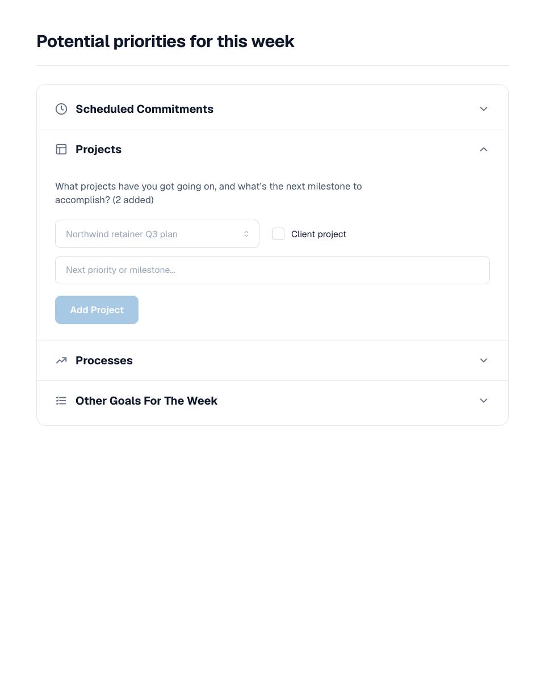
Task: Click the Potential priorities page heading
Action: click(165, 41)
